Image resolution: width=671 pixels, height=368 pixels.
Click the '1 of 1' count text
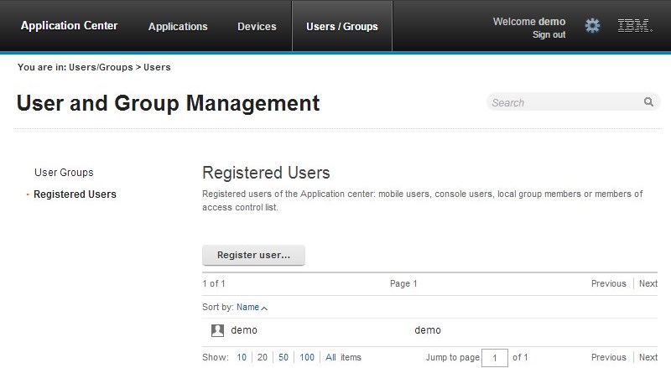pyautogui.click(x=214, y=283)
